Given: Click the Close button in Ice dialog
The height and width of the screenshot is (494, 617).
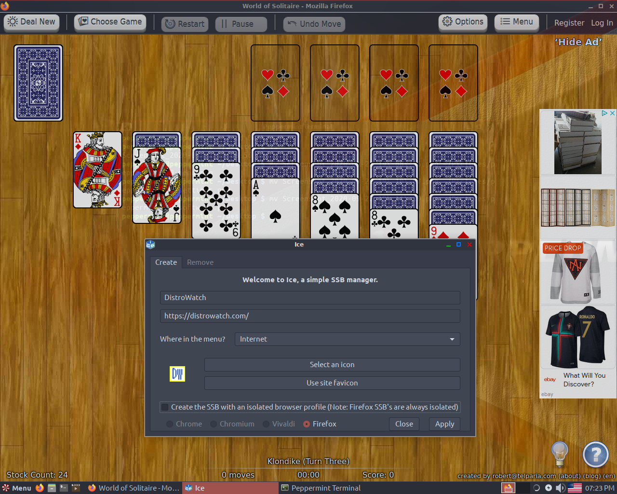Looking at the screenshot, I should pyautogui.click(x=404, y=424).
